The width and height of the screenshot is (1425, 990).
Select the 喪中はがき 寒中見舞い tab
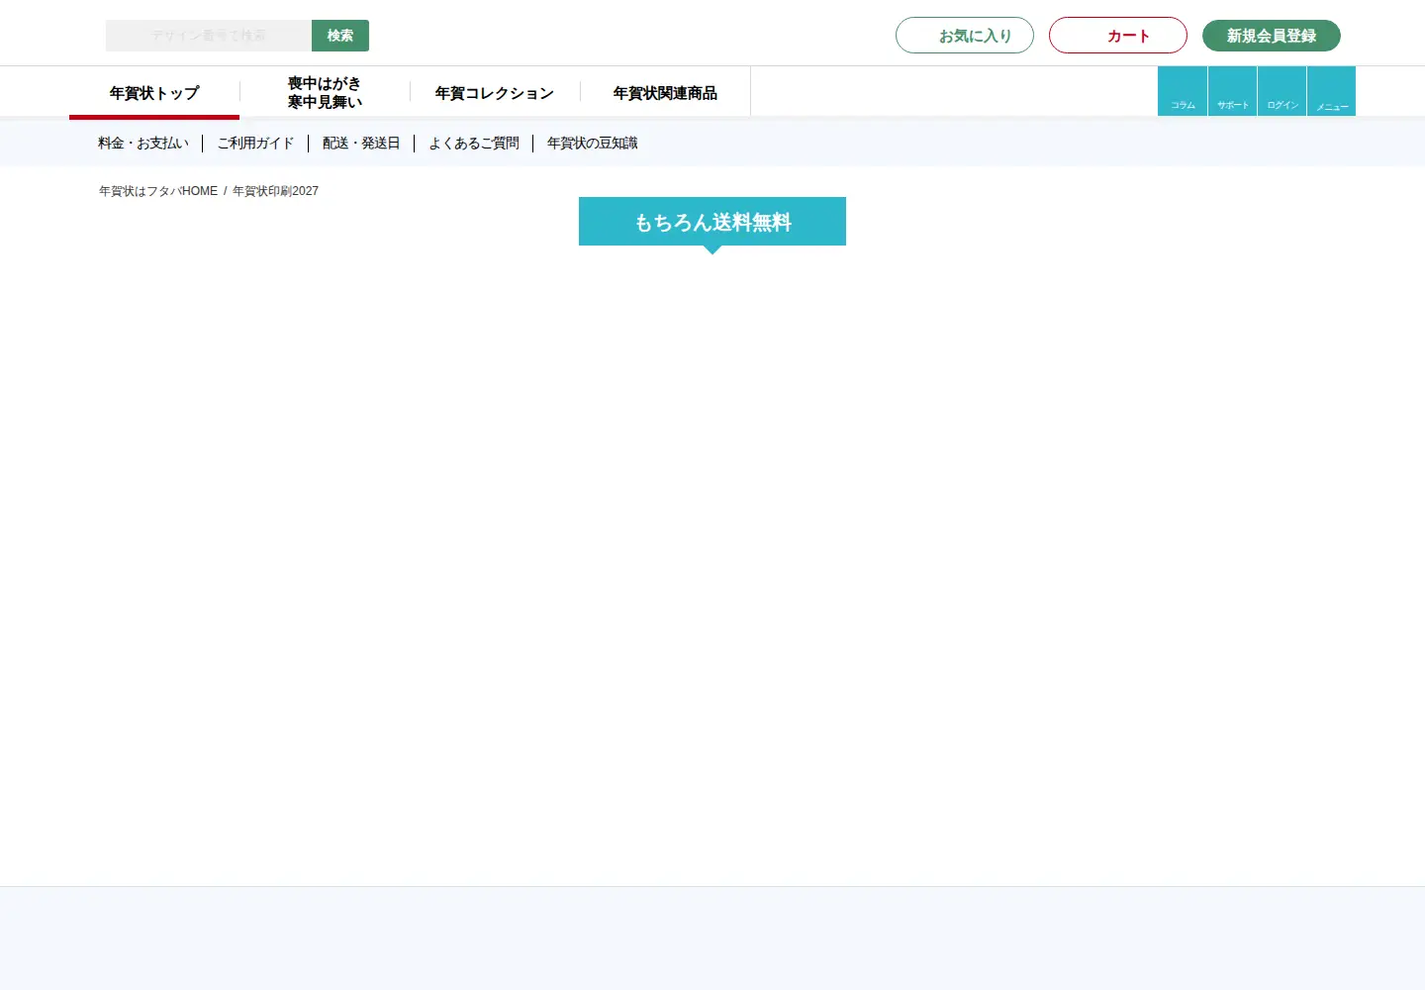coord(325,93)
